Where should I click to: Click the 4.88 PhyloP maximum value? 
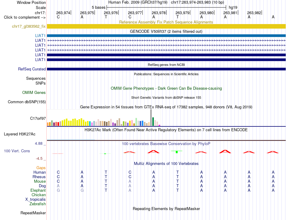point(39,144)
